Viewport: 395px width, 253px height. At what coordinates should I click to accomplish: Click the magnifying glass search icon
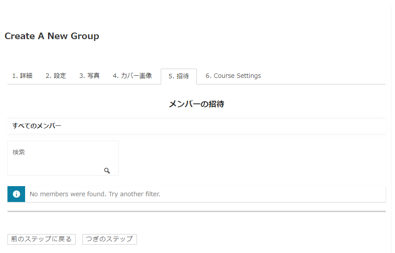coord(107,171)
